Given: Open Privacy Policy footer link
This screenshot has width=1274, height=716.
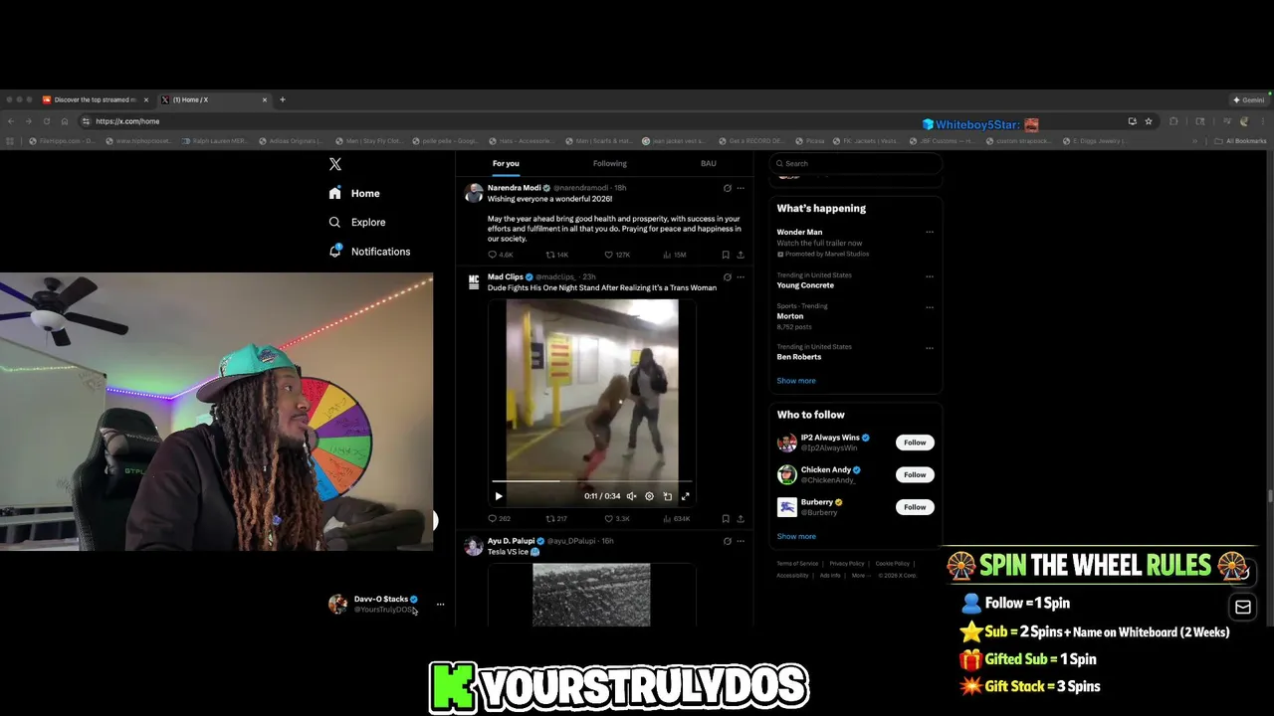Looking at the screenshot, I should [x=847, y=564].
